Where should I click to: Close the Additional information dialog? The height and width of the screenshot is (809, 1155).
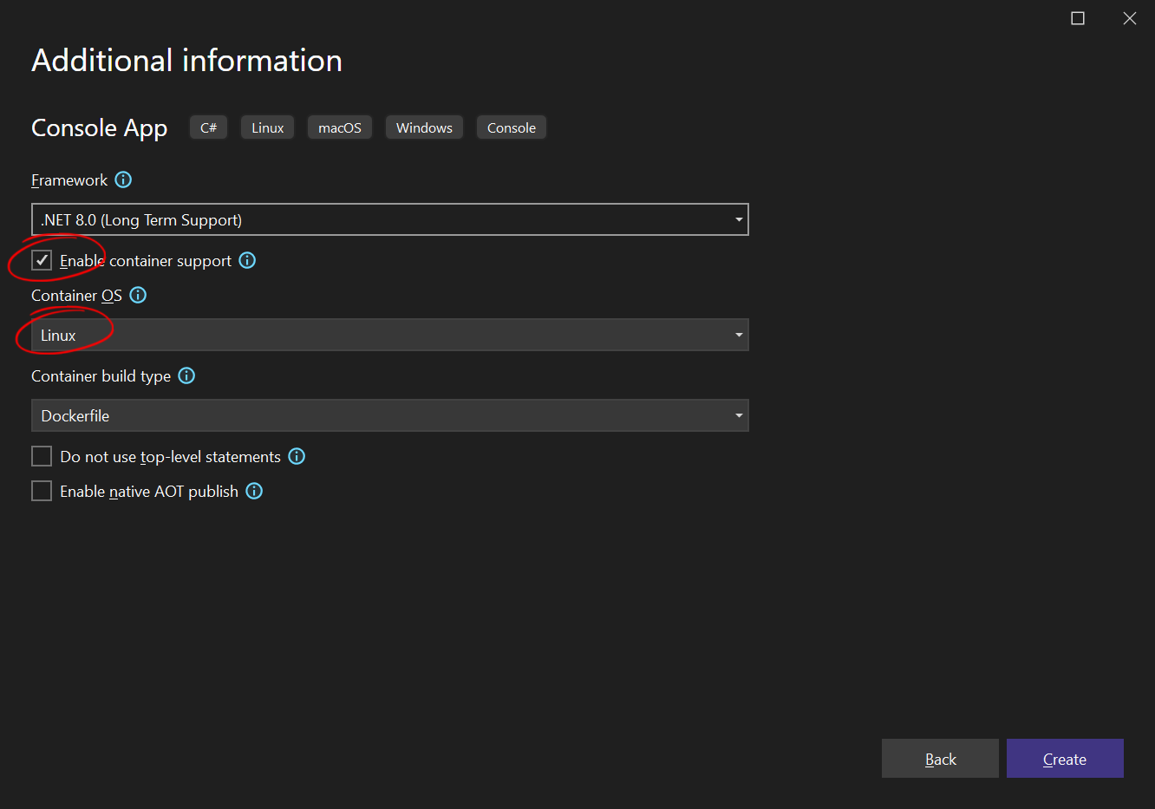[1129, 18]
